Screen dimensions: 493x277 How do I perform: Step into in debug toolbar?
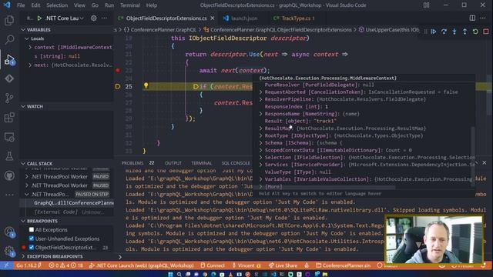[454, 32]
